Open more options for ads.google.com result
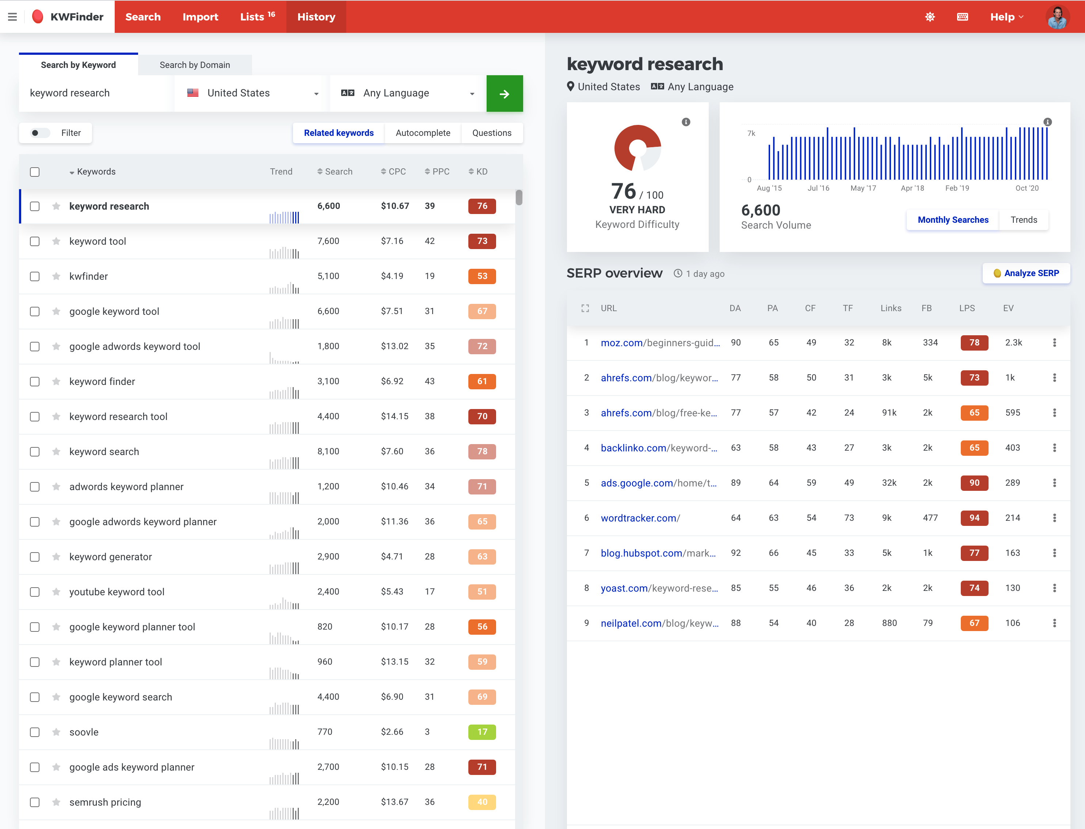1085x829 pixels. tap(1054, 482)
